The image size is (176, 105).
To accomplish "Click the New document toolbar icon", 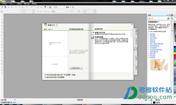I will click(x=2, y=7).
